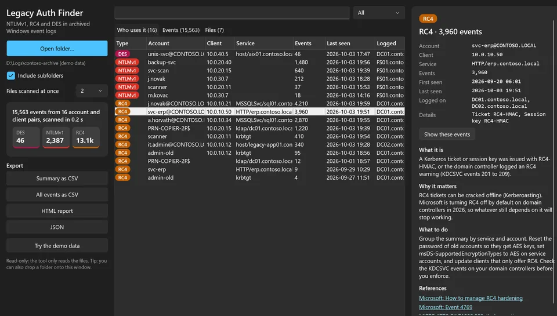
Task: Select svc-erp row with 9 events
Action: tap(260, 169)
